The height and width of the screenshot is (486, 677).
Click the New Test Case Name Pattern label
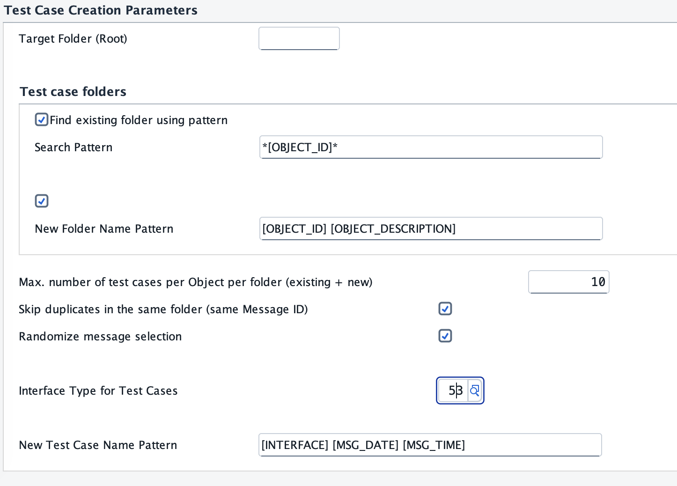click(98, 445)
